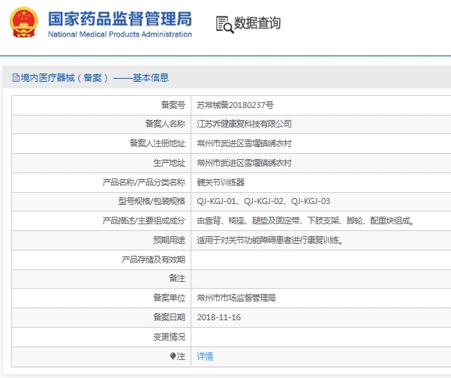Open the 数据查询 search icon
This screenshot has height=378, width=451.
pyautogui.click(x=224, y=25)
